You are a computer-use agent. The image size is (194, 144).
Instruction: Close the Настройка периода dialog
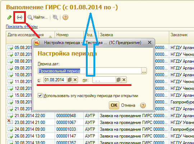tap(149, 43)
